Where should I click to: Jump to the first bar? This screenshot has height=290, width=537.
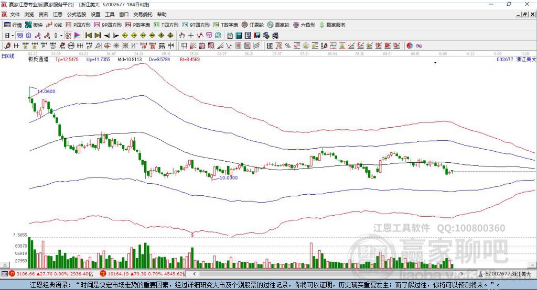point(88,36)
